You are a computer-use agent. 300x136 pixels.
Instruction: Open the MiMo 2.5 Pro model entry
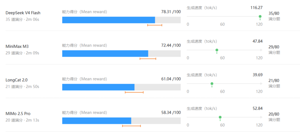tap(18, 114)
